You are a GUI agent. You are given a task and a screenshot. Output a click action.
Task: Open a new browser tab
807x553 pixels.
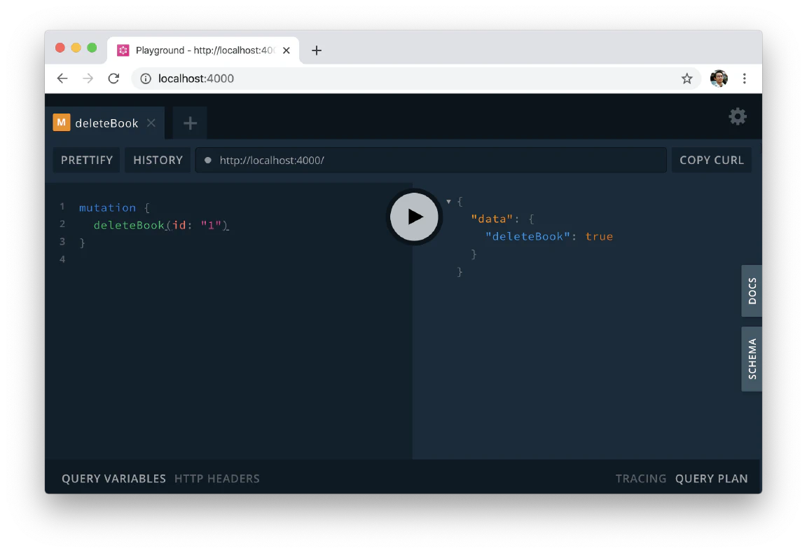[x=317, y=50]
